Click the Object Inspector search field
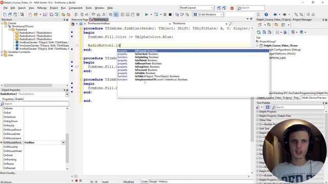Viewport: 328px width, 184px height. click(x=34, y=104)
